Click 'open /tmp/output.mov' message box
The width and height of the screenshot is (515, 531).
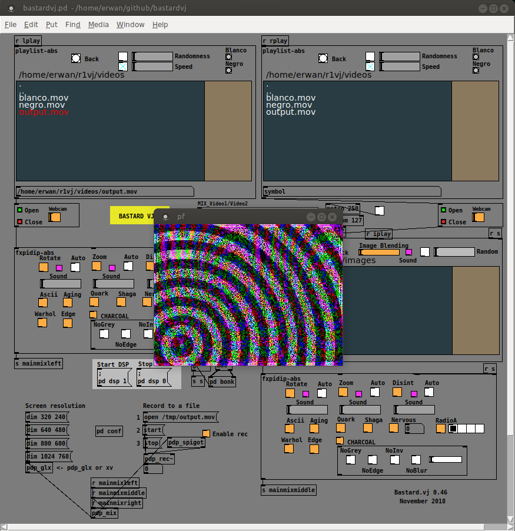point(181,417)
